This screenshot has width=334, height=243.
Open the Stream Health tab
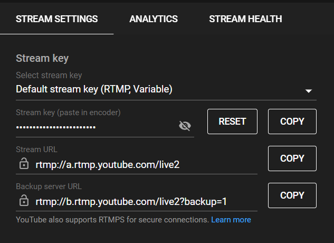pyautogui.click(x=245, y=19)
